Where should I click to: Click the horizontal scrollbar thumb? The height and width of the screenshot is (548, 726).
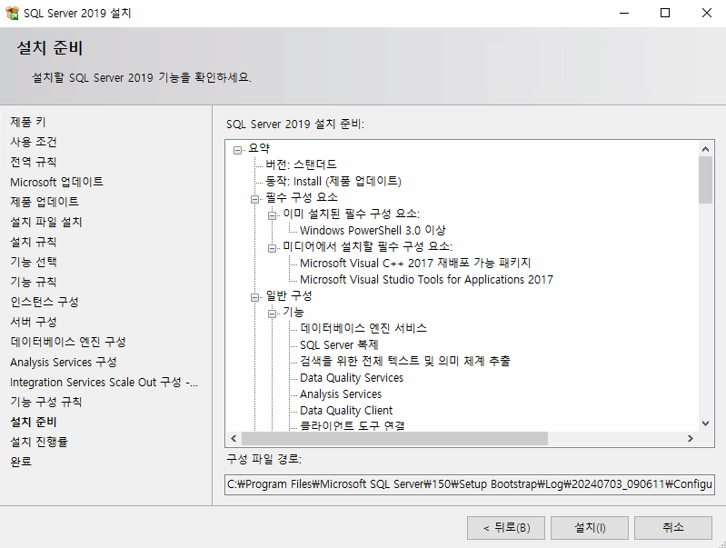coord(394,438)
